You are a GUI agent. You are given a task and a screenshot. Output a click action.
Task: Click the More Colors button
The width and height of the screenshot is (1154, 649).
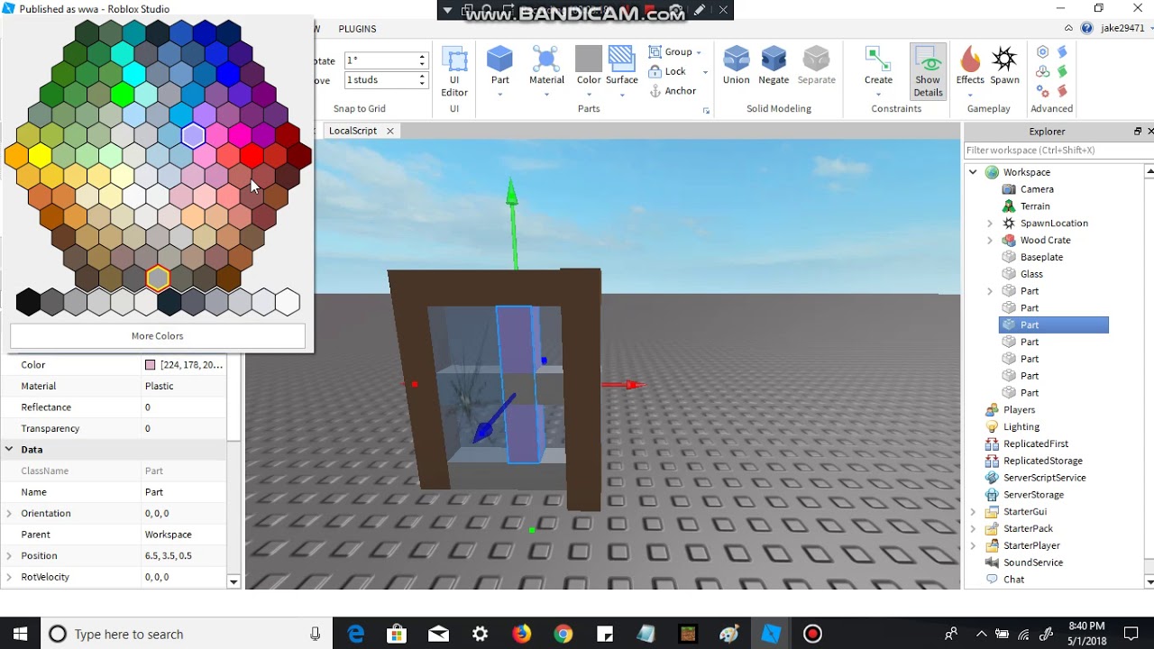(157, 336)
